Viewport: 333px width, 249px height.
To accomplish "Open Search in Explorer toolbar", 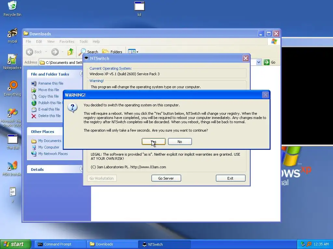I will click(88, 52).
